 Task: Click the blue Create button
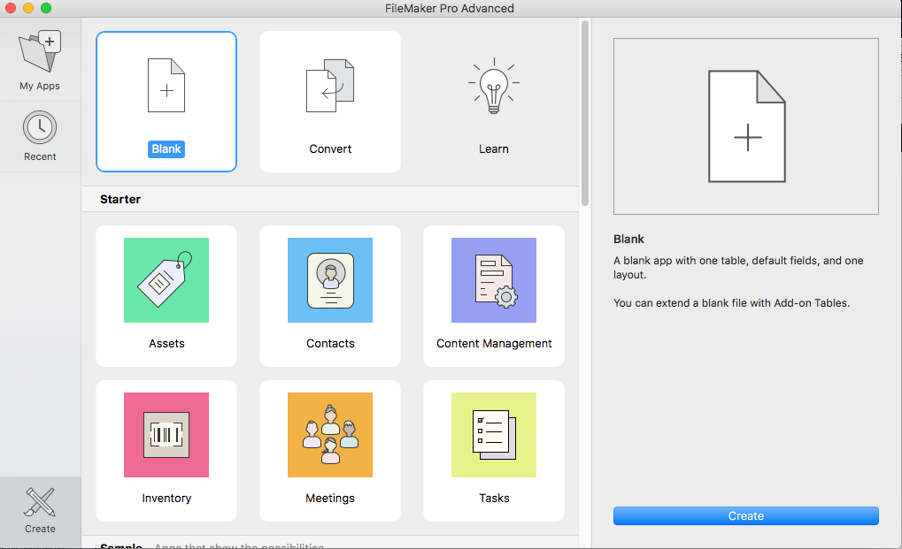coord(745,515)
